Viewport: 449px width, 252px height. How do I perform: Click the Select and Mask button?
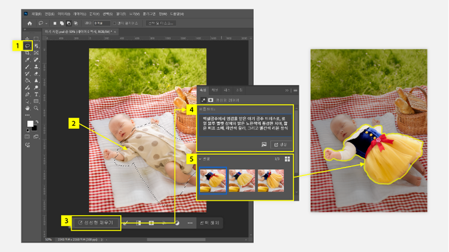pyautogui.click(x=160, y=23)
